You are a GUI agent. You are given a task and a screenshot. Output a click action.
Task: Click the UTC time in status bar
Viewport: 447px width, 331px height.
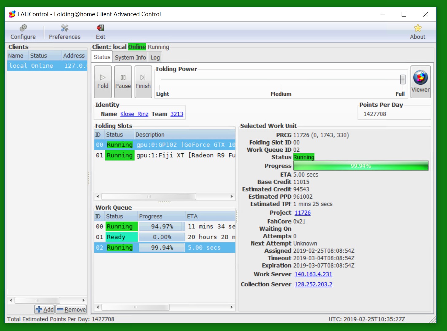(367, 319)
